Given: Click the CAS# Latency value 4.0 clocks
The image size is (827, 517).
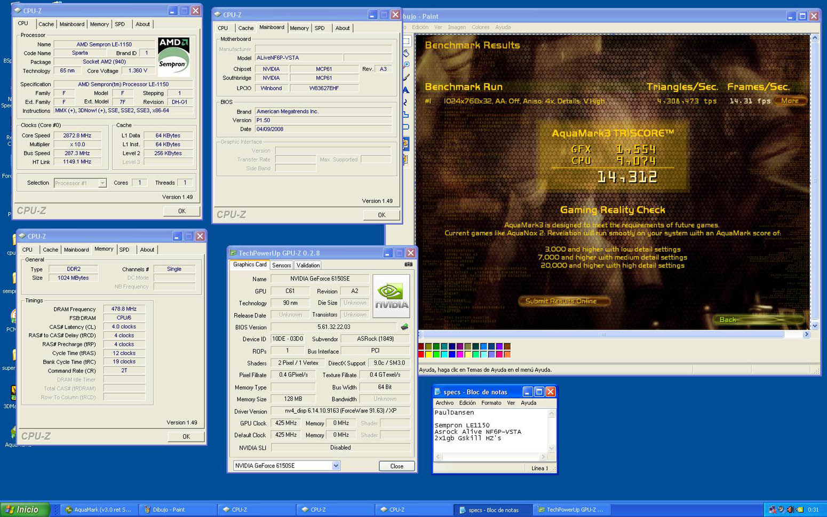Looking at the screenshot, I should (x=124, y=327).
